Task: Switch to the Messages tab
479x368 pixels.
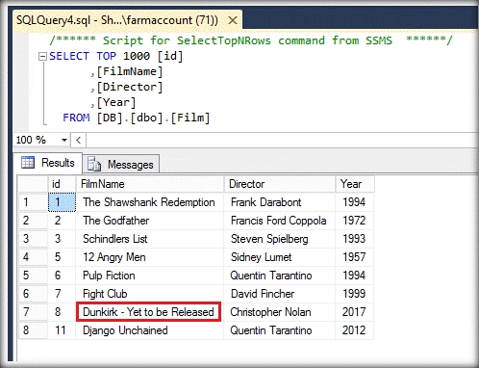Action: pos(121,165)
